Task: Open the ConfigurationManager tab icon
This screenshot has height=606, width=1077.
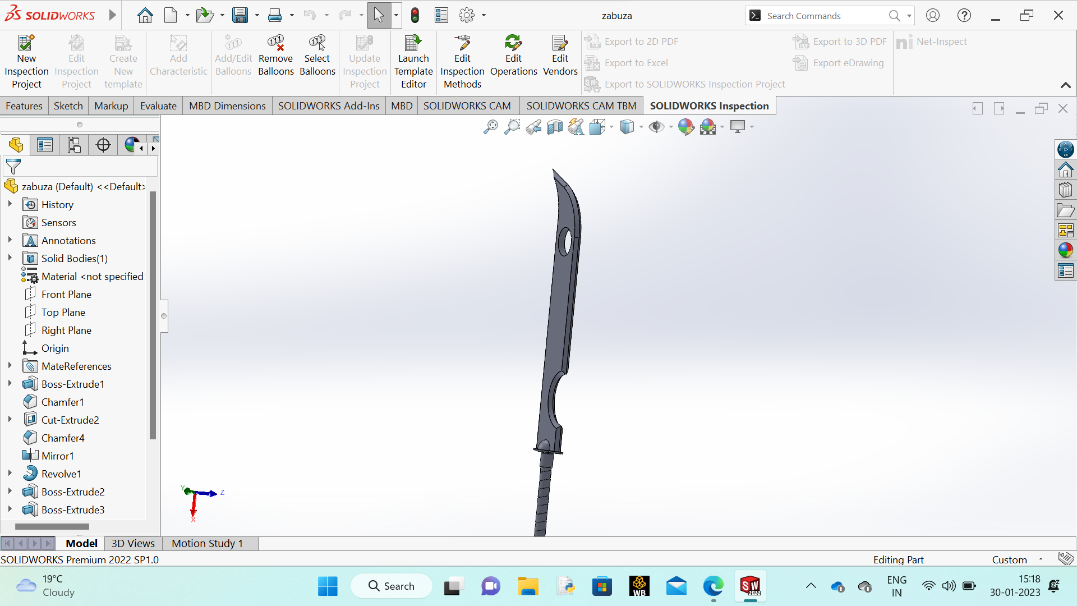Action: [x=74, y=145]
